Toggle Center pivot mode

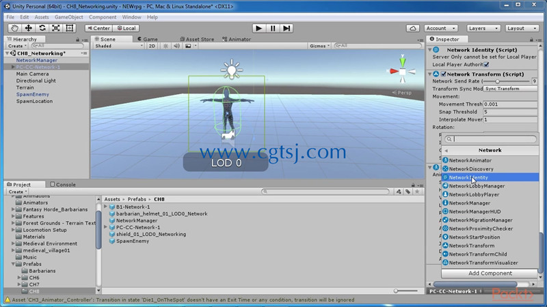pos(98,28)
